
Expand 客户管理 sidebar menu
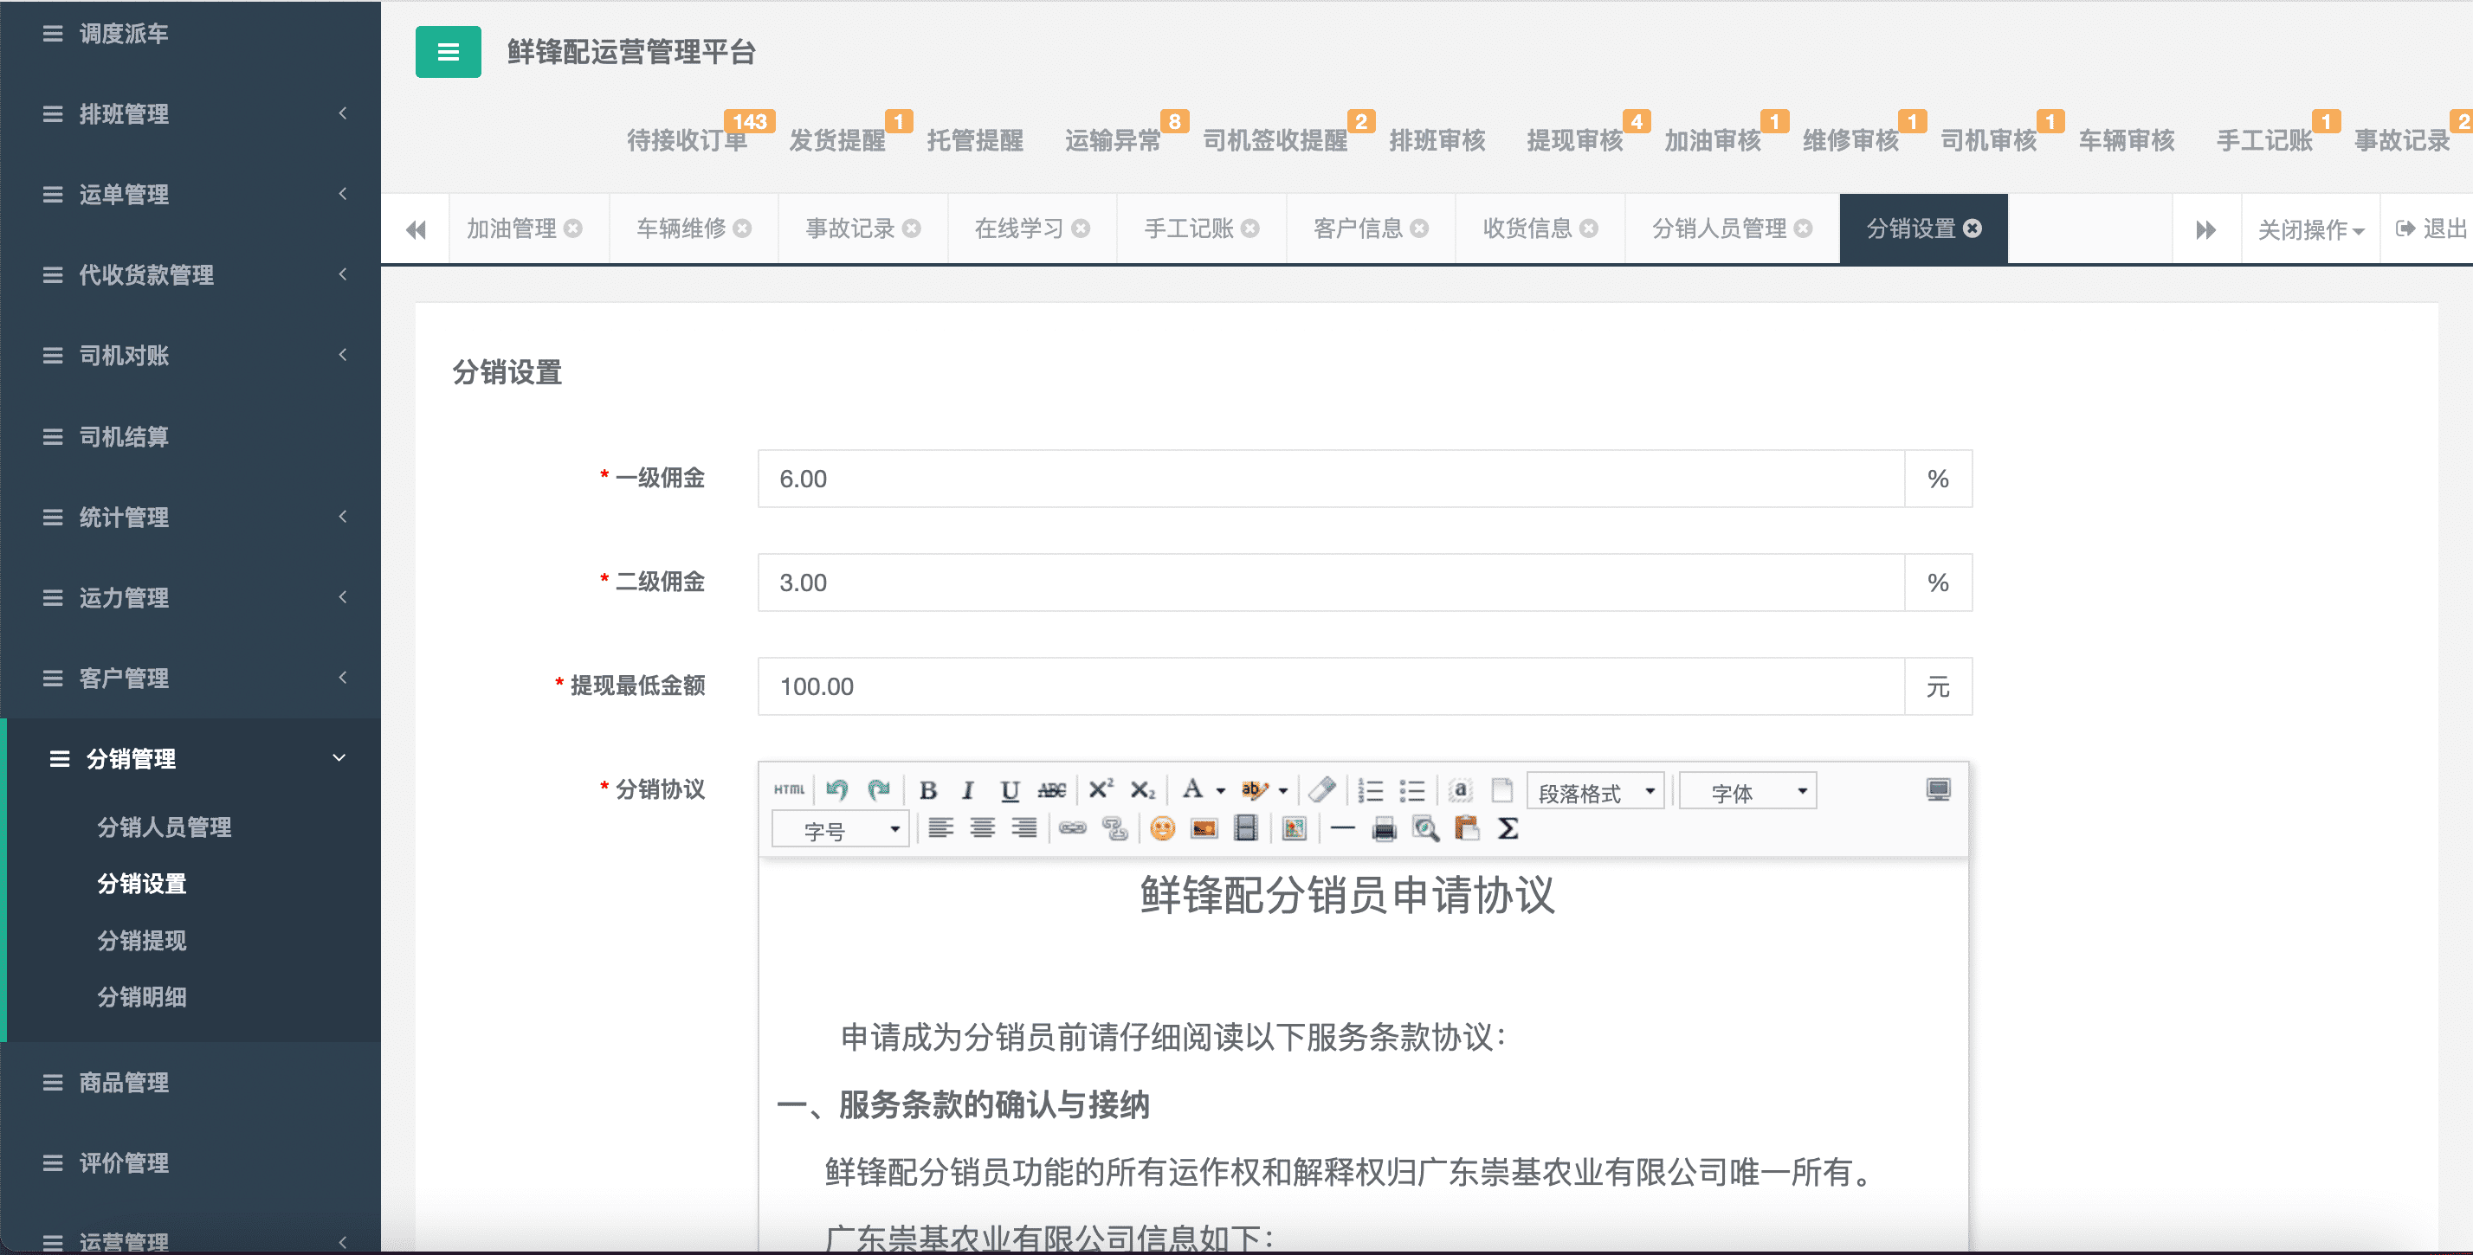(191, 678)
